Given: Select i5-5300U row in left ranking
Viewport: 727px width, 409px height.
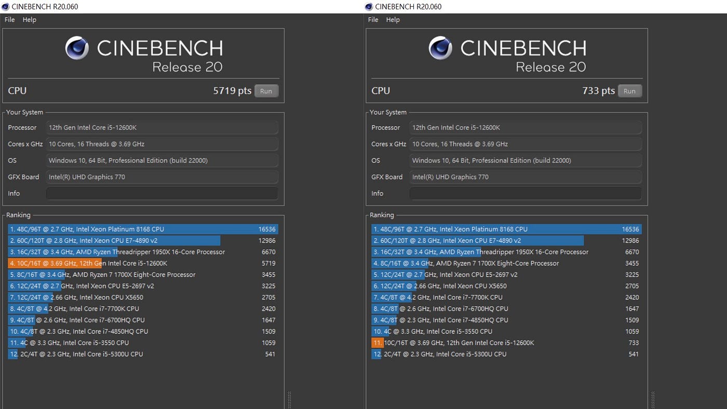Looking at the screenshot, I should tap(143, 354).
